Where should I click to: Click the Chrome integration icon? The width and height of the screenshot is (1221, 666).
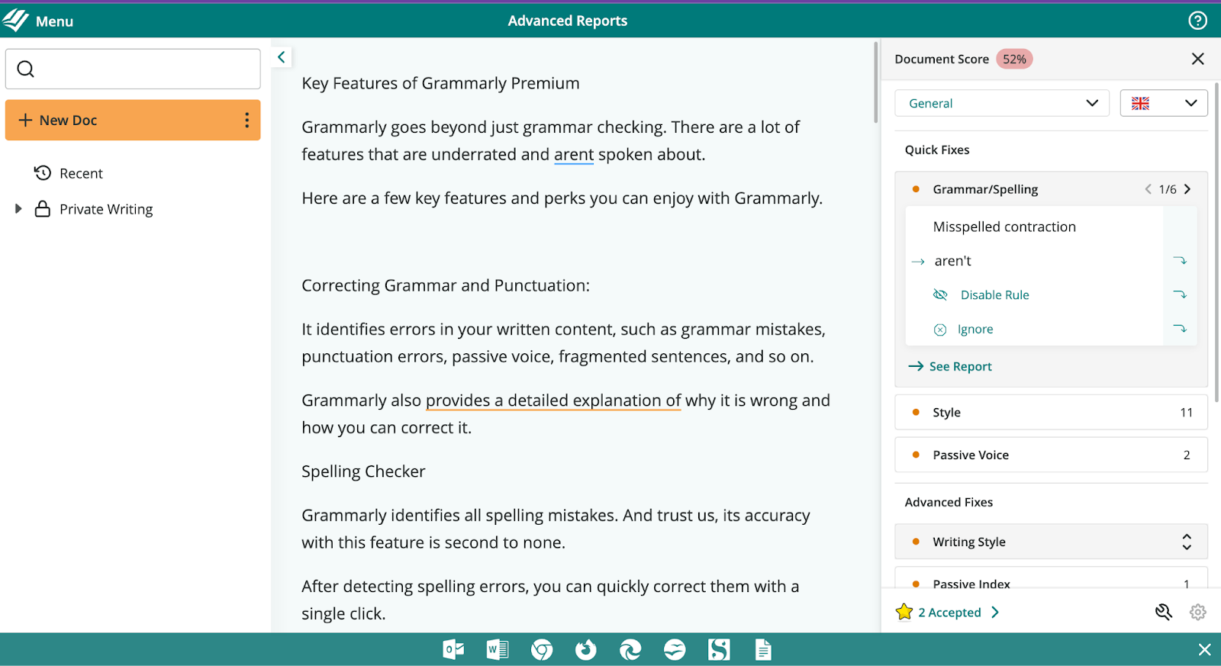542,649
